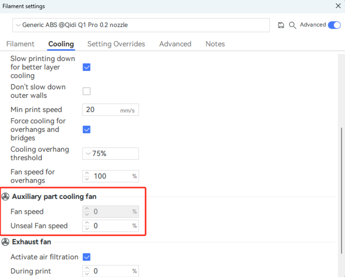The width and height of the screenshot is (345, 277).
Task: Click the search magnifier icon
Action: [293, 25]
